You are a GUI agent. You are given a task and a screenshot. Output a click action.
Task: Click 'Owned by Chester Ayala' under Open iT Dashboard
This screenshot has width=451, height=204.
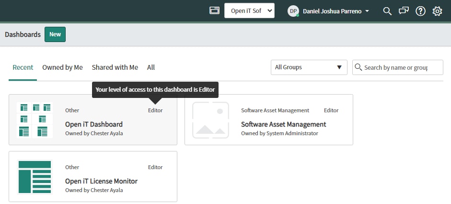94,133
